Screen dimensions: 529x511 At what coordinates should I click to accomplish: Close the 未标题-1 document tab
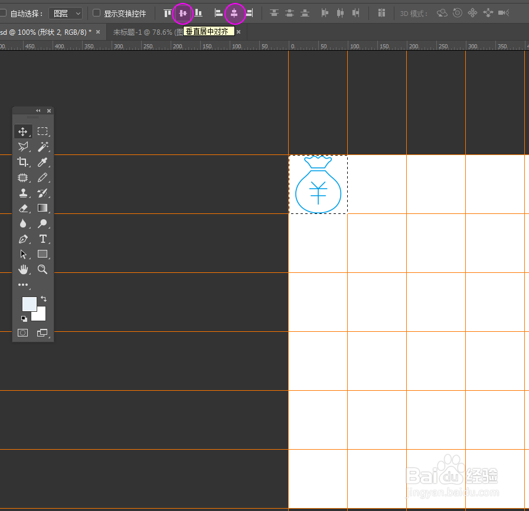click(239, 32)
